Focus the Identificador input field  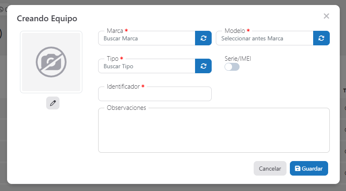(x=155, y=94)
